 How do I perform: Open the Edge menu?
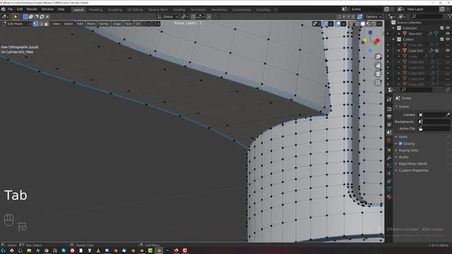point(117,24)
